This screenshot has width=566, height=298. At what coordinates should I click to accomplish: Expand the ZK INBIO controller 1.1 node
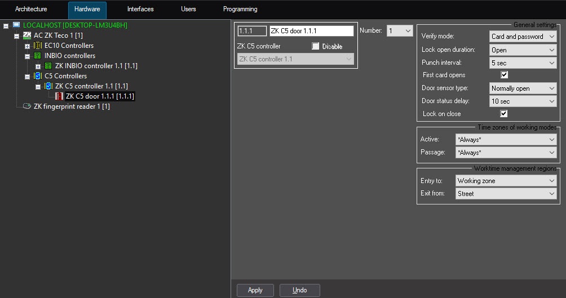tap(38, 66)
